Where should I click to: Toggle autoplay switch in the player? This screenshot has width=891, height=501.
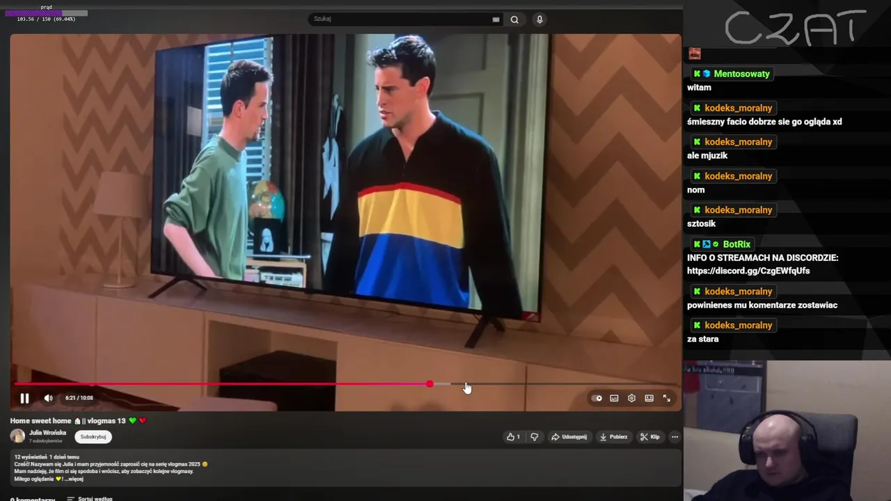[x=597, y=398]
